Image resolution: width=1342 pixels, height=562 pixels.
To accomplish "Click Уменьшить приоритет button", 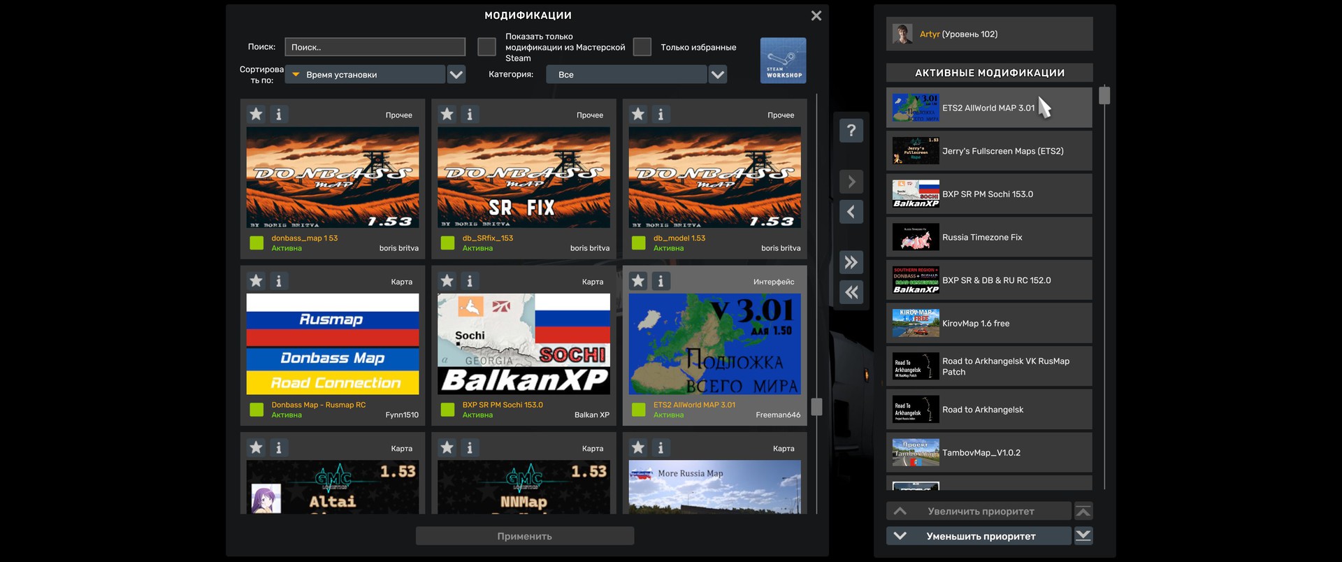I will [x=979, y=536].
